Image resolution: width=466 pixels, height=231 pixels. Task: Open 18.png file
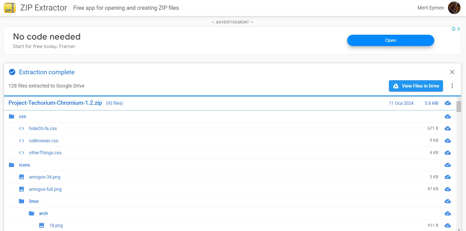[x=56, y=225]
